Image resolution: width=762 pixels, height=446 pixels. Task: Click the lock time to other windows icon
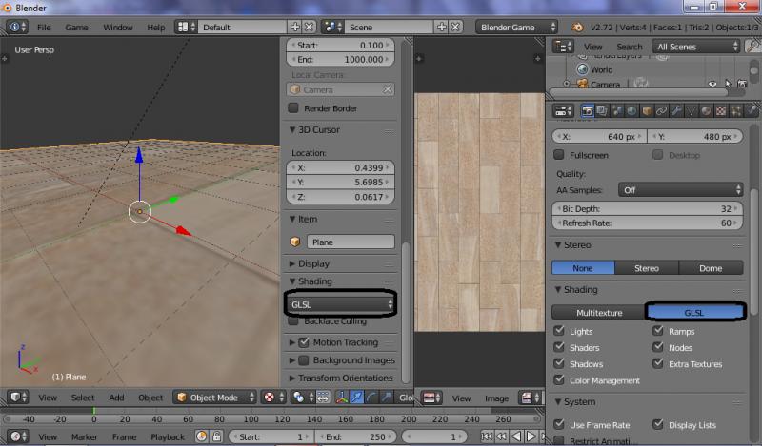pos(217,436)
